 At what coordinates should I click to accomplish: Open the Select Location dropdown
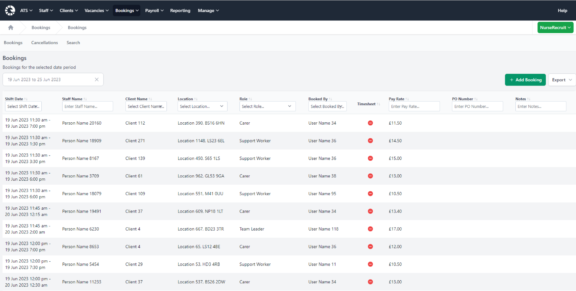coord(202,106)
